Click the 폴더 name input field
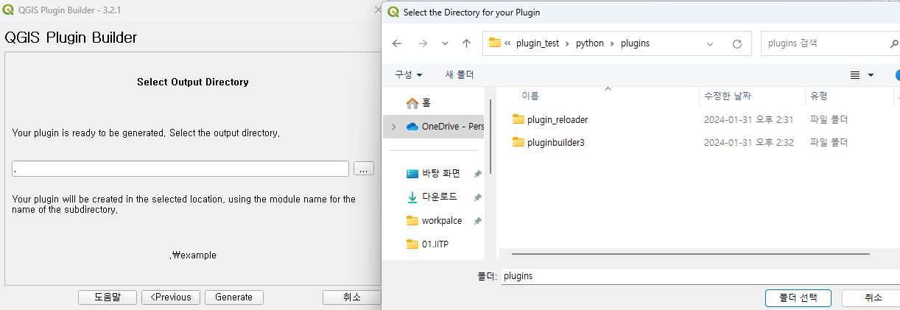The width and height of the screenshot is (900, 310). pyautogui.click(x=700, y=276)
